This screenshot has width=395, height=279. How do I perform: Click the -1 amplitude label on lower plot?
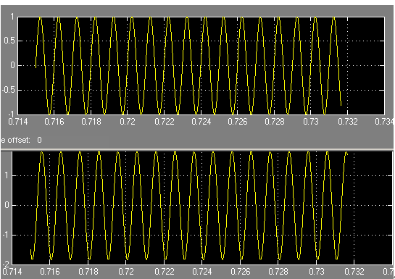(6, 235)
